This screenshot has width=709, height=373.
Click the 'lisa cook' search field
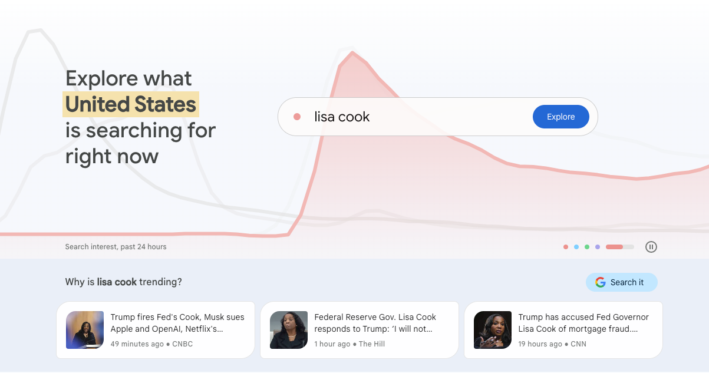click(x=413, y=117)
